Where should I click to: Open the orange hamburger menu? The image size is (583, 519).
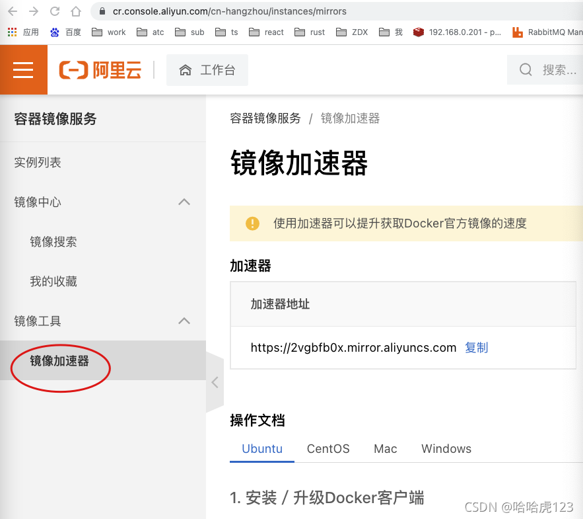click(23, 69)
